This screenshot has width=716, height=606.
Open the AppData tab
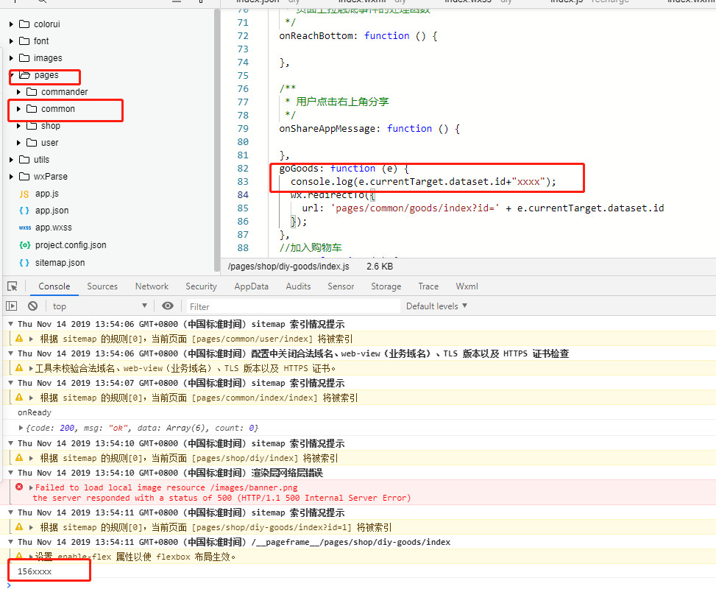pyautogui.click(x=251, y=286)
